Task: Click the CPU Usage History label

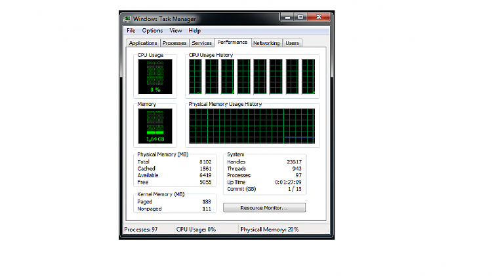Action: [x=211, y=55]
